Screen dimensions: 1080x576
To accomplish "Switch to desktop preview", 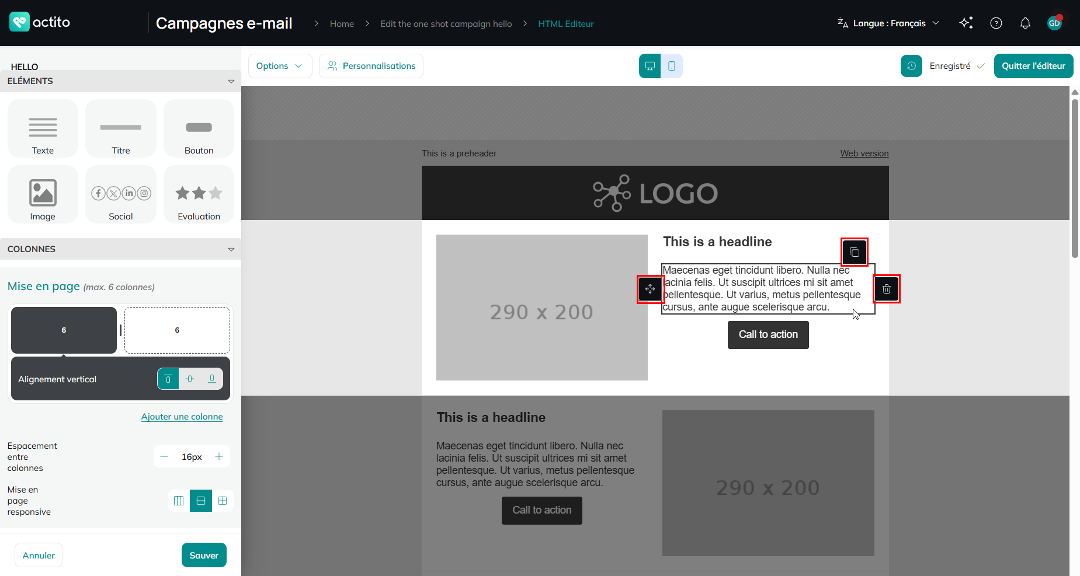I will 650,66.
